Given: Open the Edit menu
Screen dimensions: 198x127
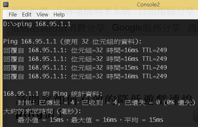Looking at the screenshot, I should coord(27,15).
